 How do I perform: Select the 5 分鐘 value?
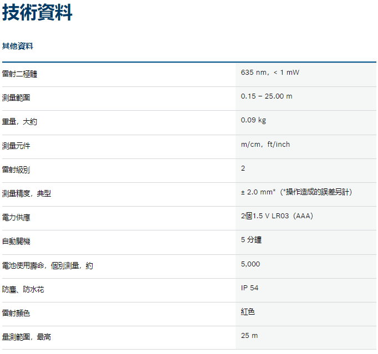[252, 240]
